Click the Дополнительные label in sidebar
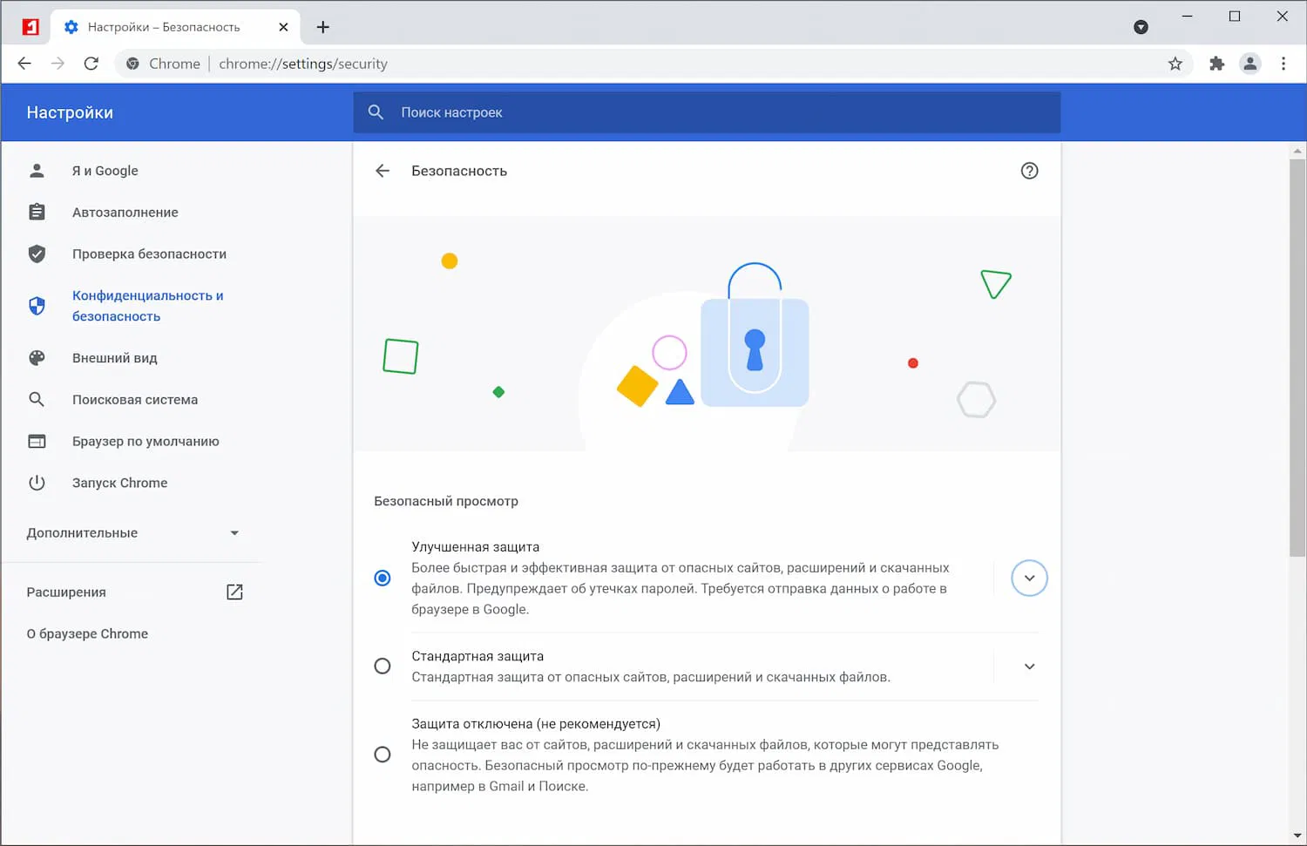The width and height of the screenshot is (1307, 846). click(x=82, y=533)
